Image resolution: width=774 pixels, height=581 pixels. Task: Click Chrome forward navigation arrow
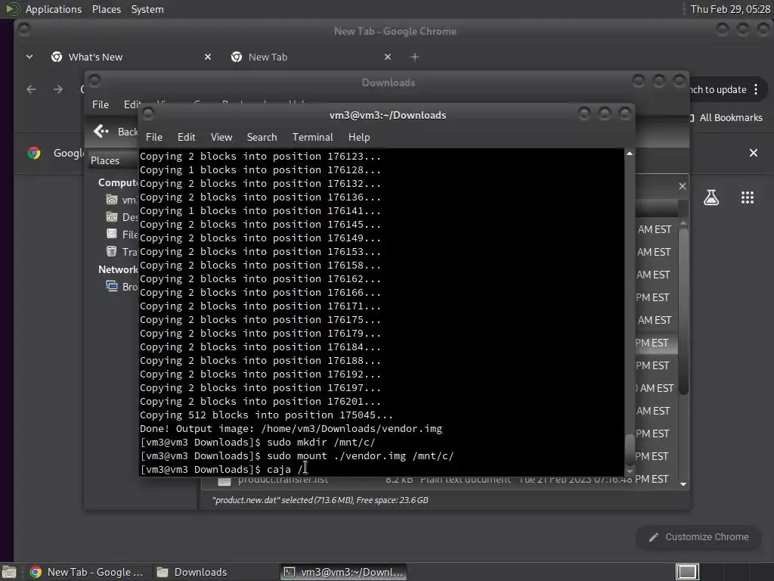[57, 89]
